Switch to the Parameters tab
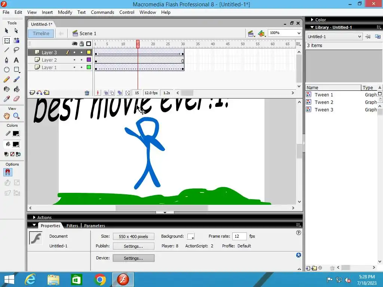 [95, 226]
